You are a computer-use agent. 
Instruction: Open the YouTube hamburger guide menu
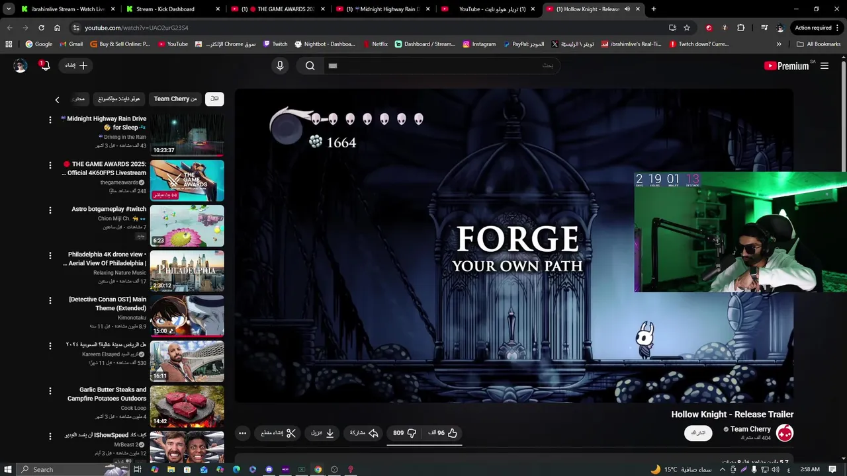(825, 65)
